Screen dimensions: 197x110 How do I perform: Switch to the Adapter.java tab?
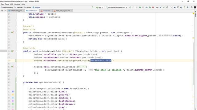32,11
